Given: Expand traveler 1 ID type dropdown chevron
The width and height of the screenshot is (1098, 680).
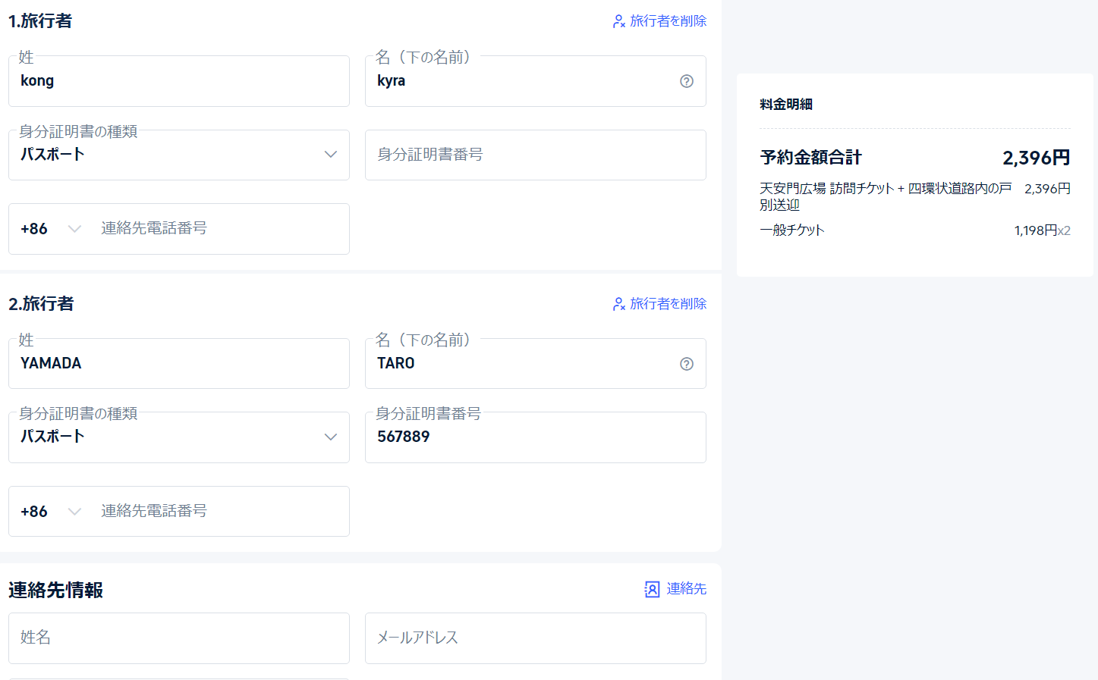Looking at the screenshot, I should point(331,155).
